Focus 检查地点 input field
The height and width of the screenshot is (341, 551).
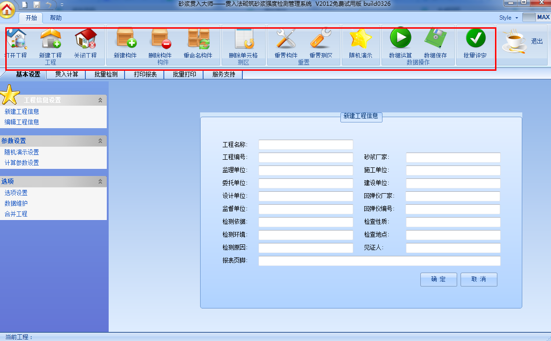(453, 235)
